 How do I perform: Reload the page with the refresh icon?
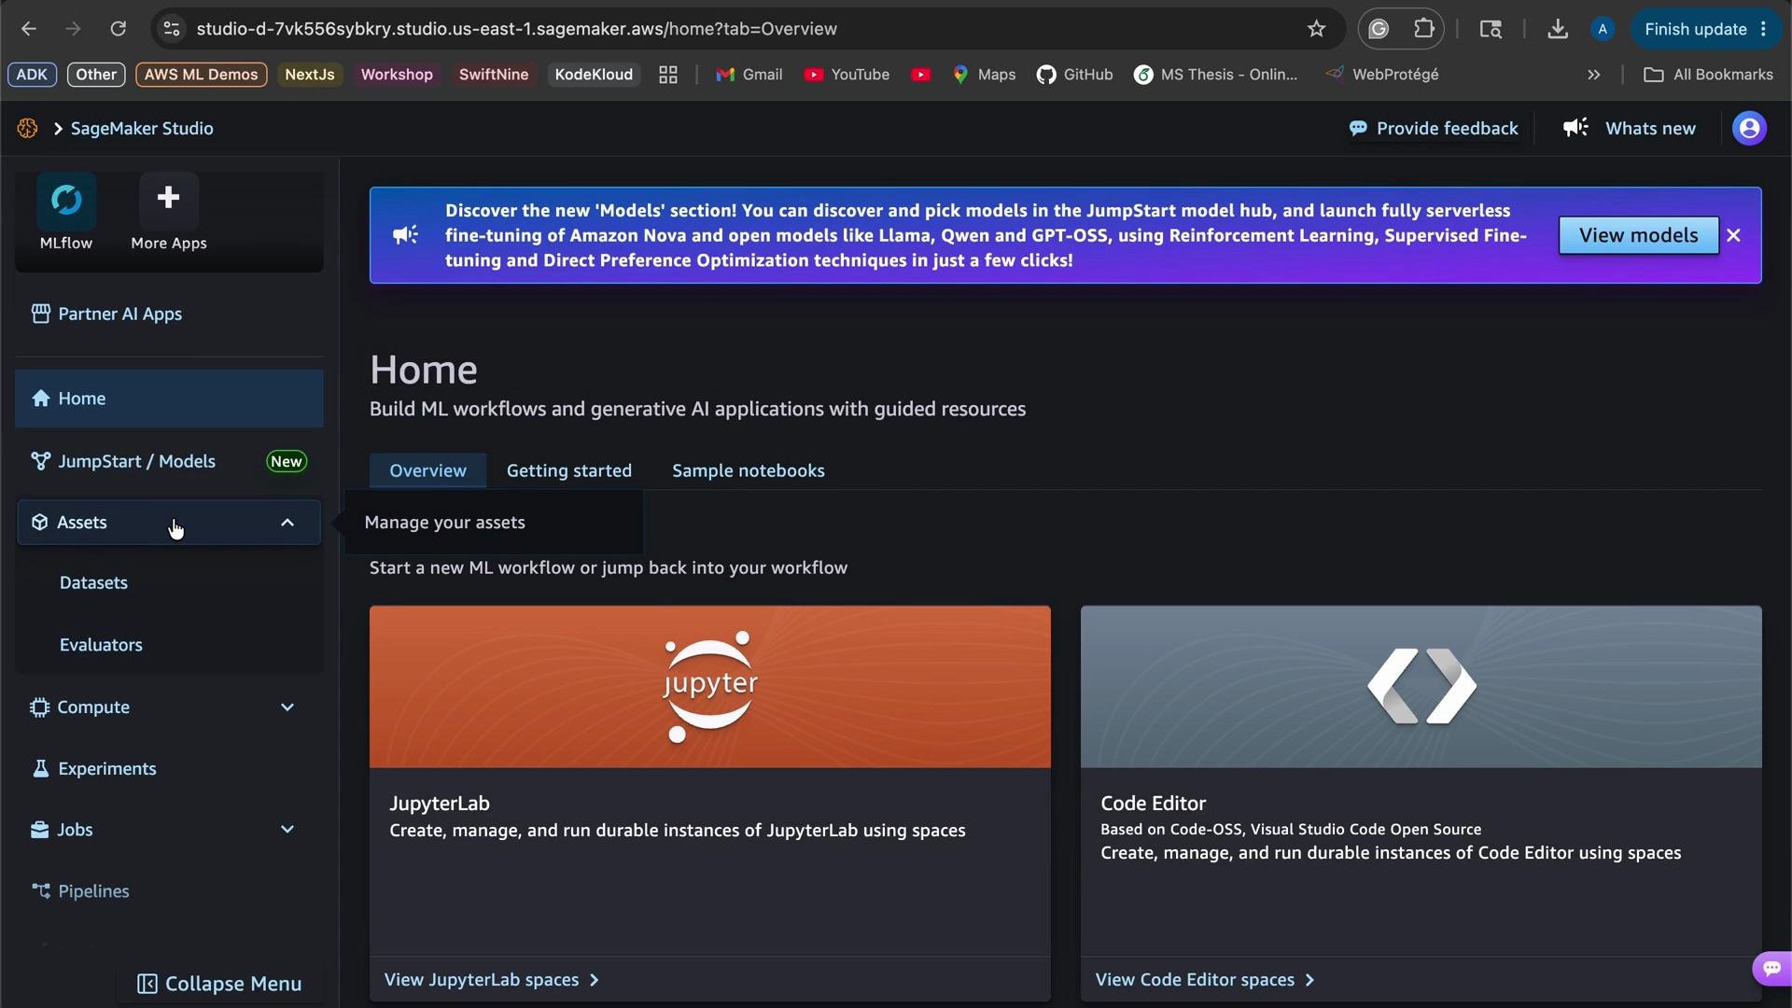tap(118, 29)
